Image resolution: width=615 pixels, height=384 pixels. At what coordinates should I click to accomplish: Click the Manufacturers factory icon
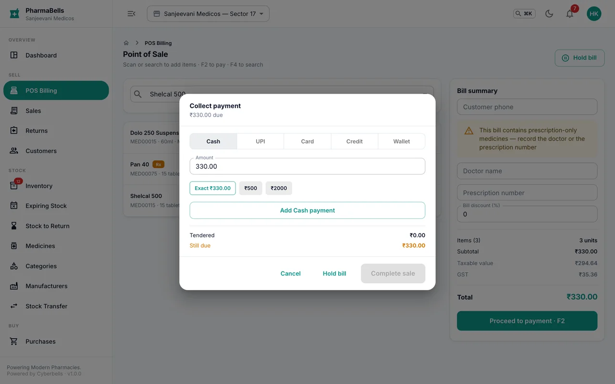click(14, 286)
